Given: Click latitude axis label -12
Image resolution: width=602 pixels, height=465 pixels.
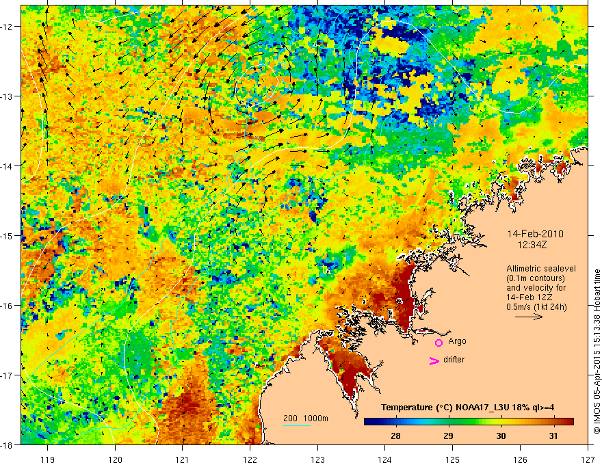Looking at the screenshot, I should click(x=7, y=27).
